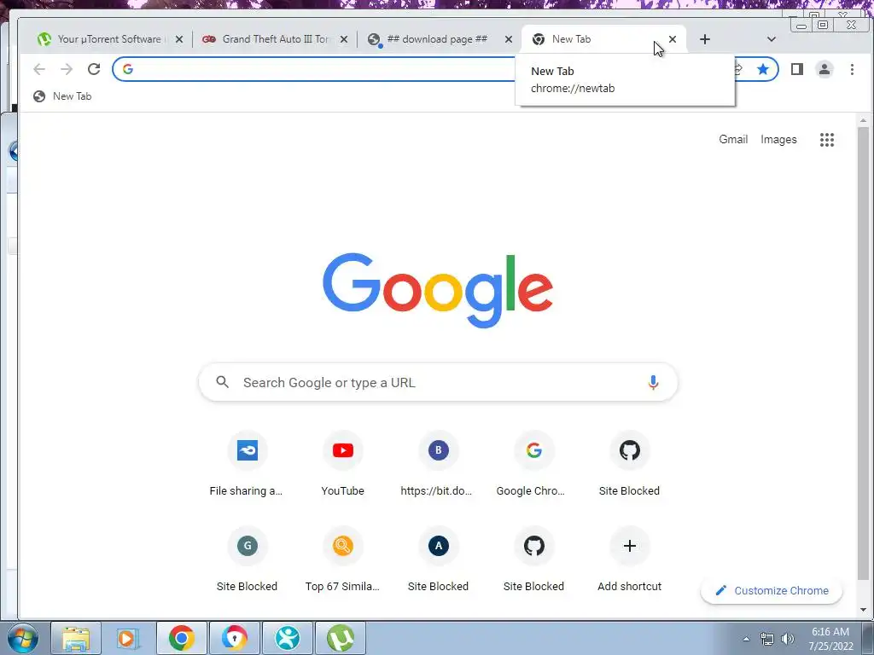The width and height of the screenshot is (874, 655).
Task: Open Chrome three-dot menu
Action: pyautogui.click(x=852, y=69)
